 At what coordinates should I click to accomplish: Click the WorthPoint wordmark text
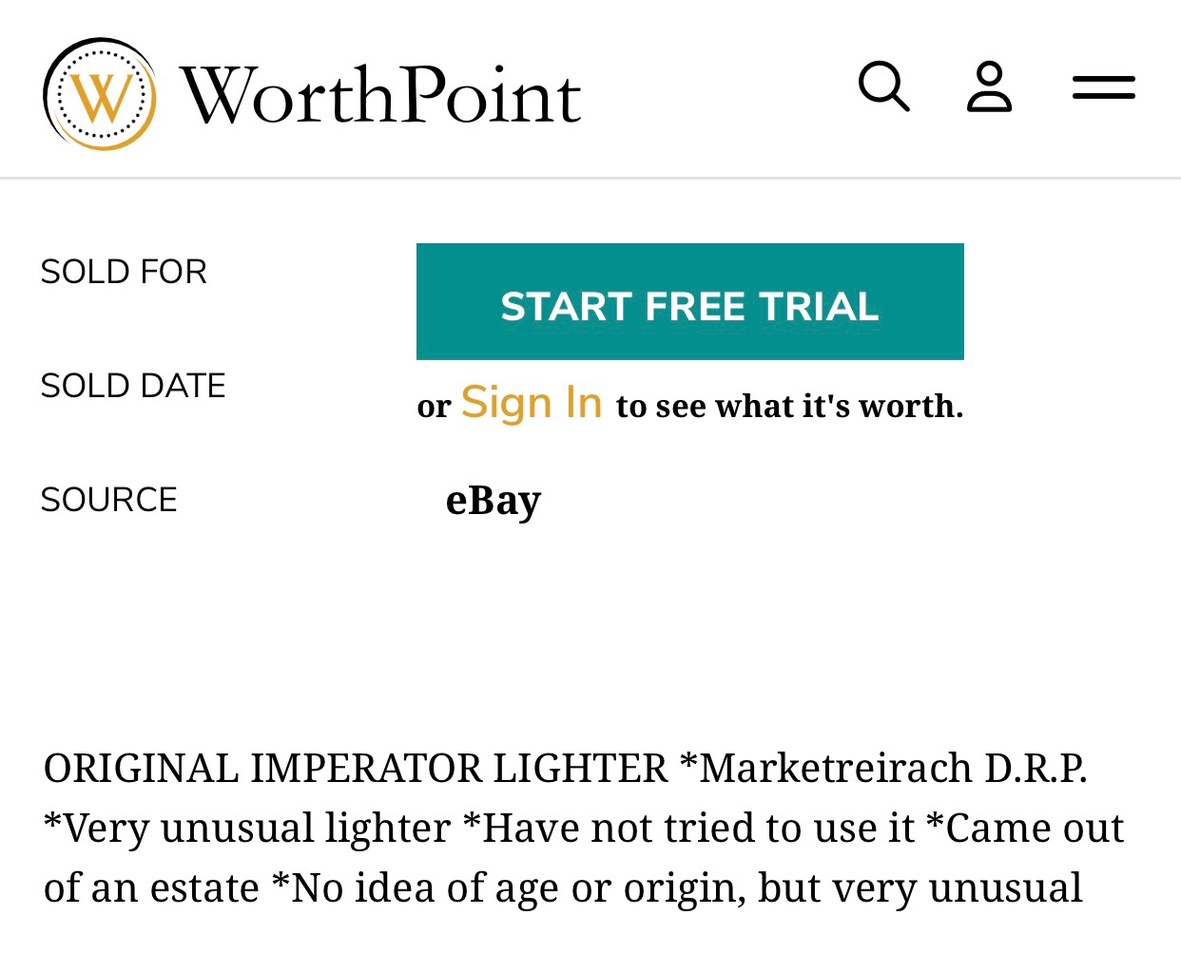pos(380,95)
